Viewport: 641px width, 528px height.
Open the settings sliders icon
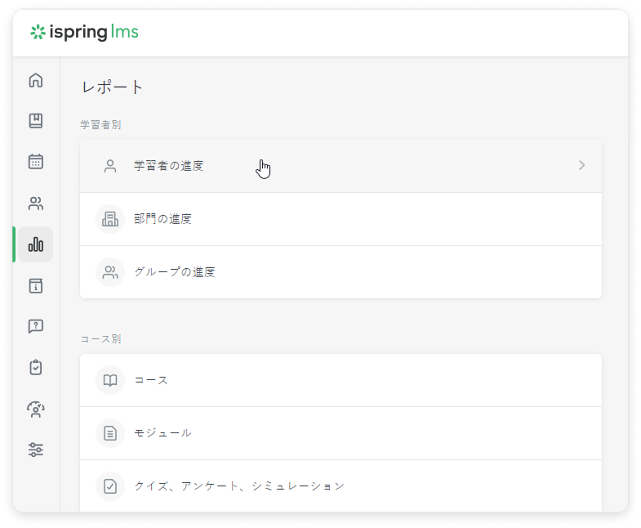(x=36, y=450)
